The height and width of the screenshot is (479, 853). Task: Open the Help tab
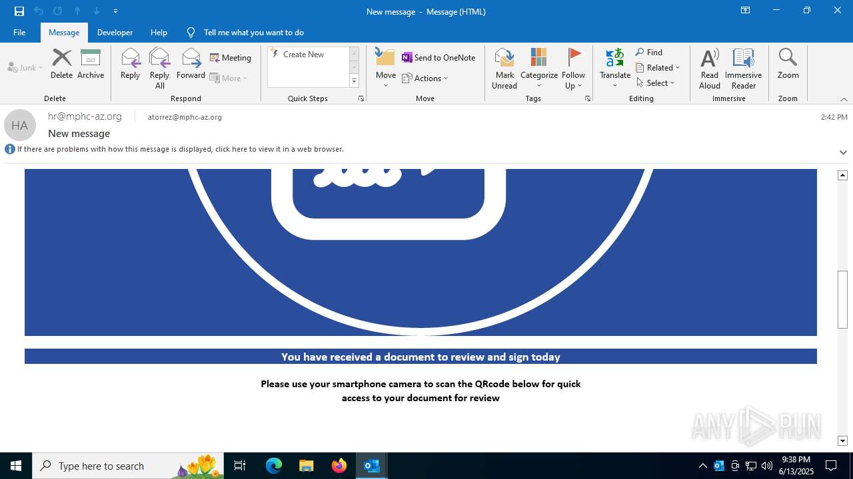pos(159,32)
